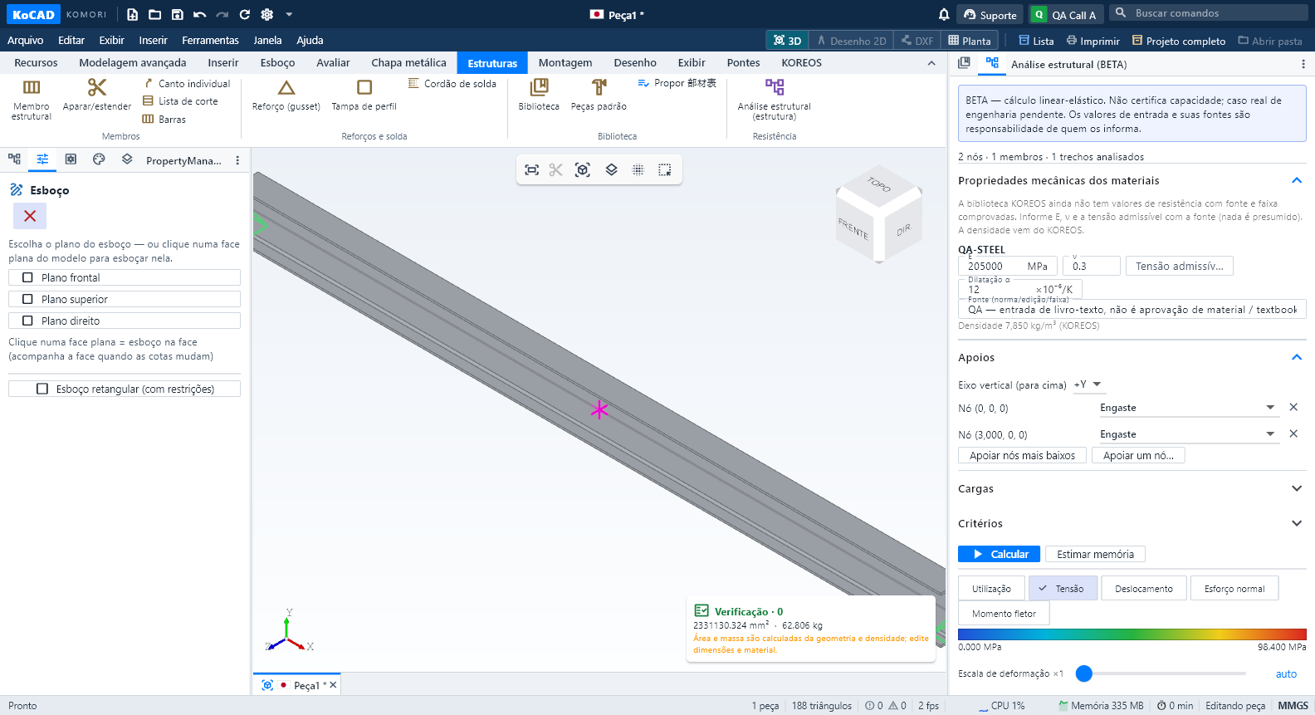
Task: Open the appearance palette panel icon
Action: 99,159
